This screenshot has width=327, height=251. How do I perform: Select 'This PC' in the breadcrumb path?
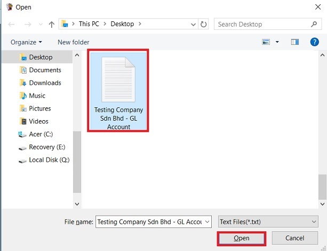coord(89,24)
